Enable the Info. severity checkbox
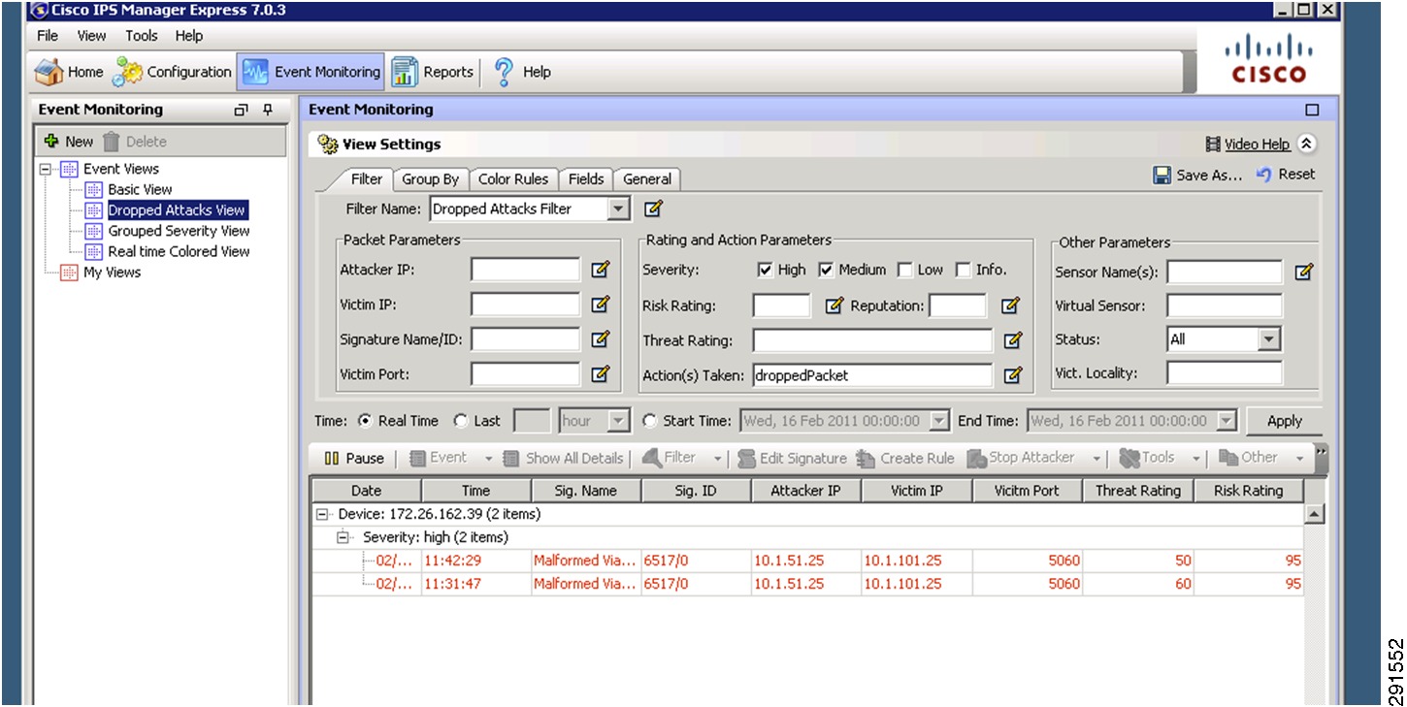 [x=964, y=270]
